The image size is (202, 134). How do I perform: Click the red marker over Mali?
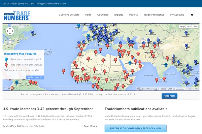click(83, 70)
